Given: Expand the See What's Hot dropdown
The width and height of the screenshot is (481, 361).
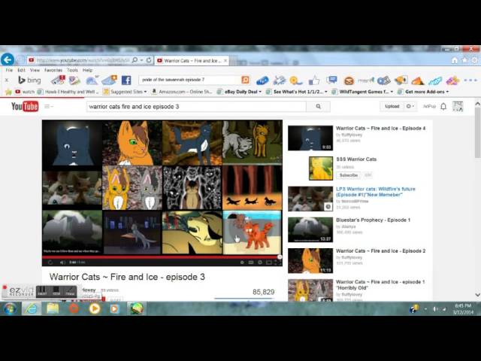Looking at the screenshot, I should (x=325, y=92).
